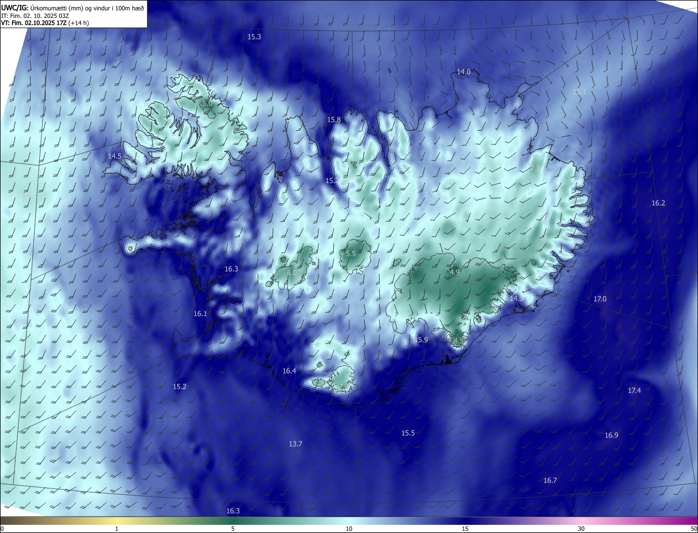Image resolution: width=698 pixels, height=533 pixels.
Task: Click the 15.3 value north of Iceland
Action: tap(254, 37)
